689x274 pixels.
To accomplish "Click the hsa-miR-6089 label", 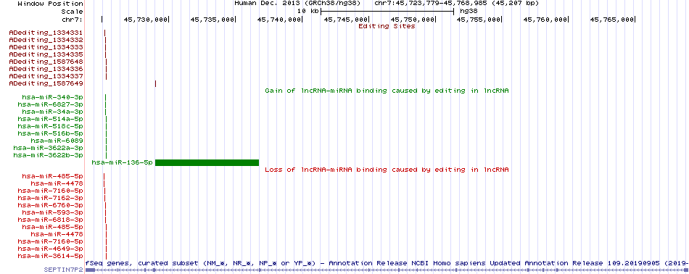I will [x=57, y=141].
